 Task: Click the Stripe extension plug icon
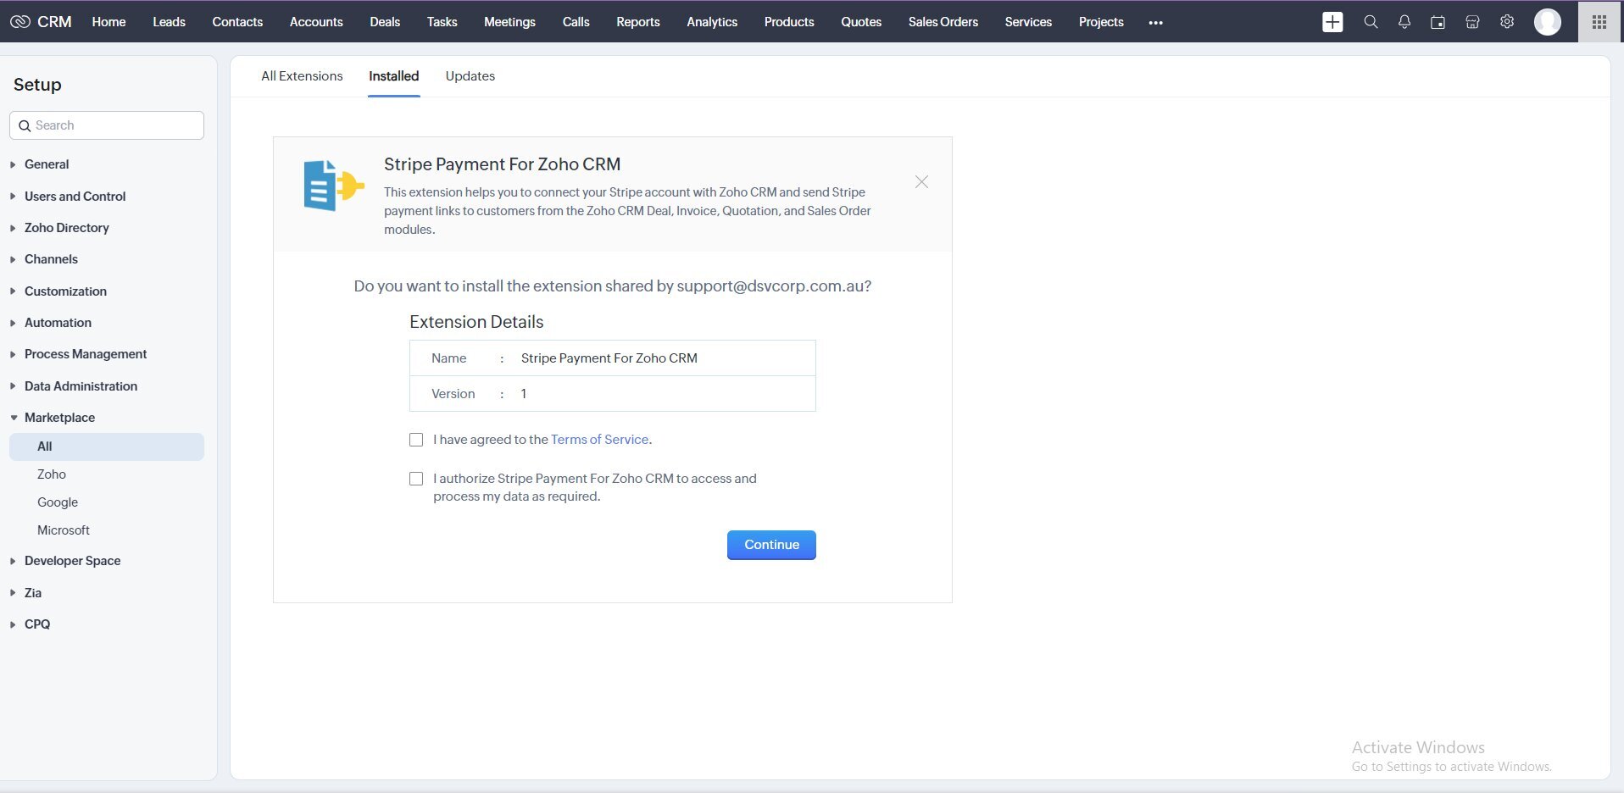[x=334, y=186]
